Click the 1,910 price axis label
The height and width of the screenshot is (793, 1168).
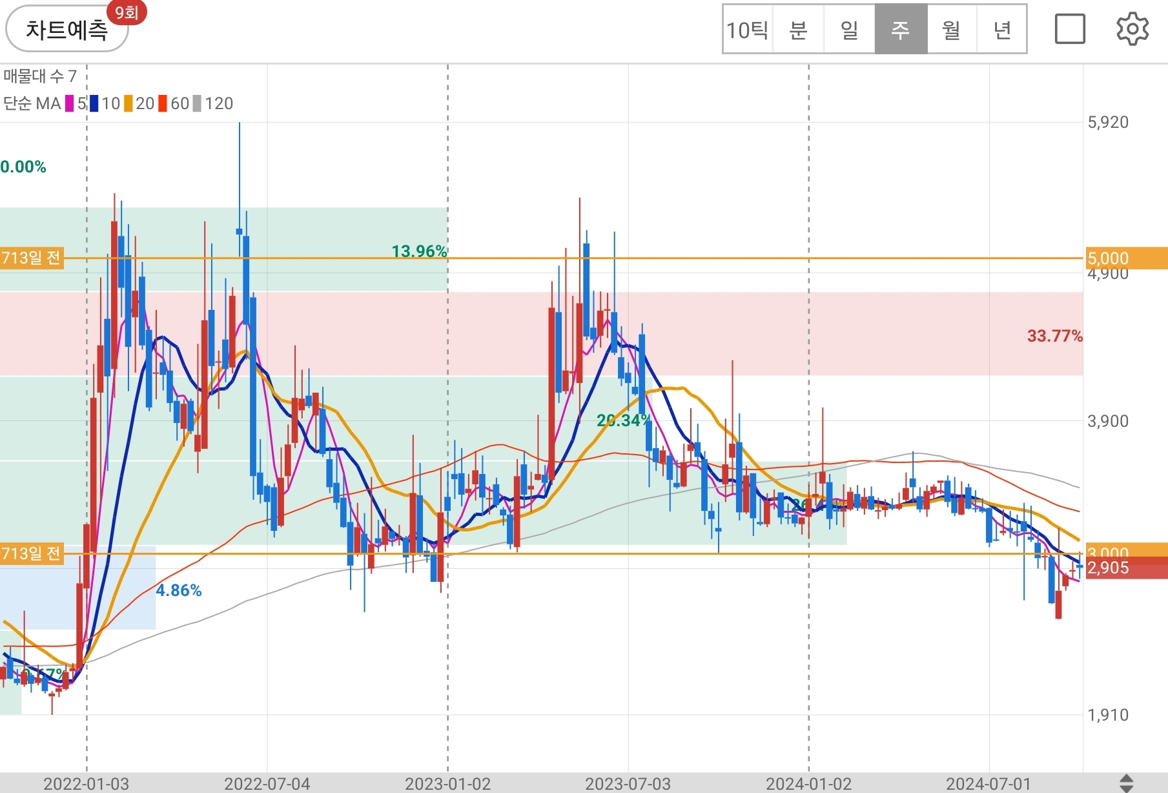[x=1108, y=715]
